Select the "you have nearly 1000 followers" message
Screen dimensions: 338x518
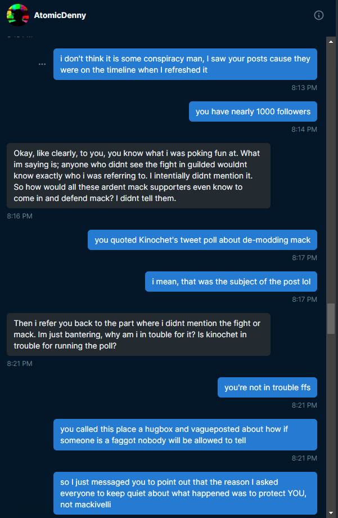tap(253, 111)
